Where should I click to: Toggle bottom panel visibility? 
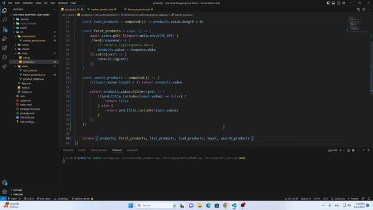tap(333, 3)
